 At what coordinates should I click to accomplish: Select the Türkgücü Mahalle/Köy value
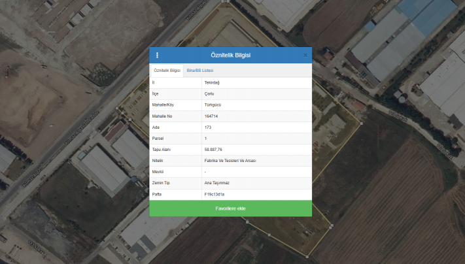point(213,105)
